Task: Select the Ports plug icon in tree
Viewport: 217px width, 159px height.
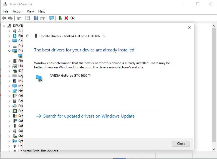Action: pyautogui.click(x=15, y=101)
